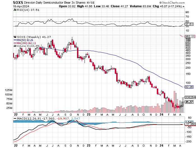Click the 150 price axis label
This screenshot has height=148, width=196.
[188, 74]
